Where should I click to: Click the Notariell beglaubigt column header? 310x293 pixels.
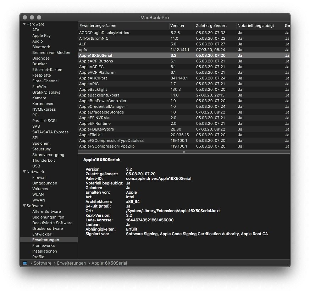(x=256, y=26)
